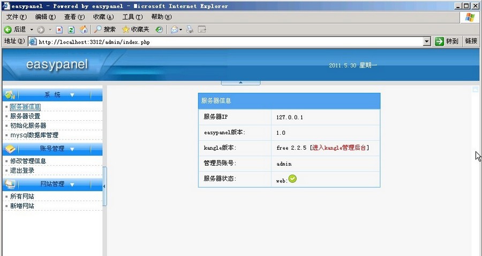Click the green web status check icon
482x256 pixels.
[292, 179]
